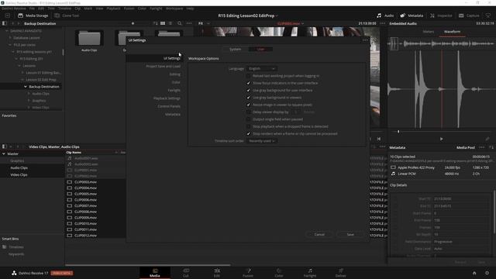Toggle Show focus indicators in user interface

click(x=248, y=83)
